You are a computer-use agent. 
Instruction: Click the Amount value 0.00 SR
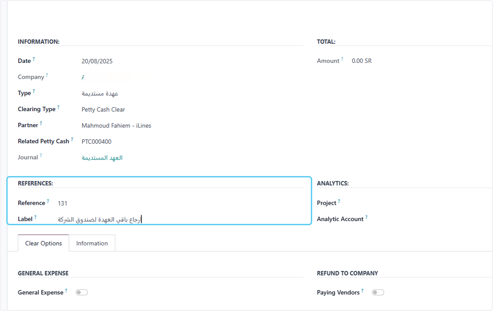(362, 61)
